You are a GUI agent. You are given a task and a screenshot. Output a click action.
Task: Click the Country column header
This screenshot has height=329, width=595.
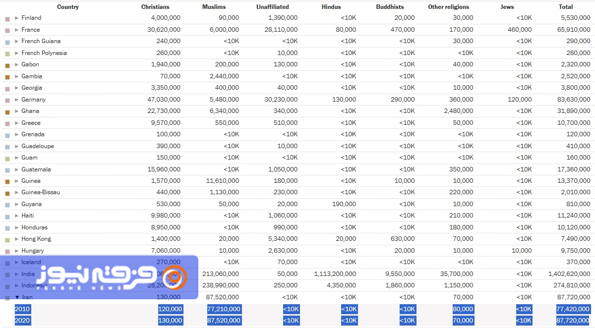click(x=68, y=7)
